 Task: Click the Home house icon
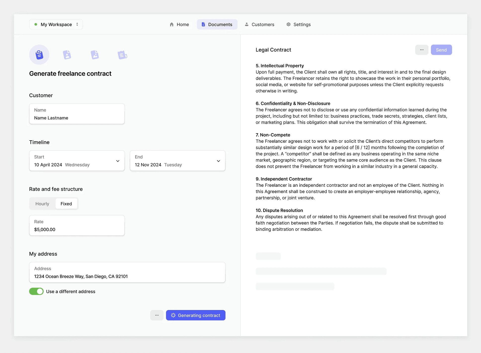(172, 24)
